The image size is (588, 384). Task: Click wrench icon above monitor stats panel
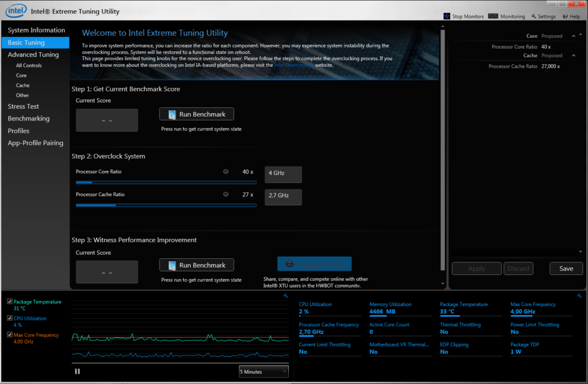579,296
